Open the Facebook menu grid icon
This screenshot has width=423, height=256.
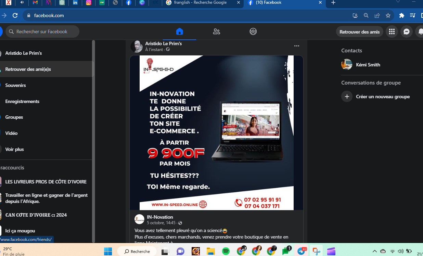click(x=392, y=32)
